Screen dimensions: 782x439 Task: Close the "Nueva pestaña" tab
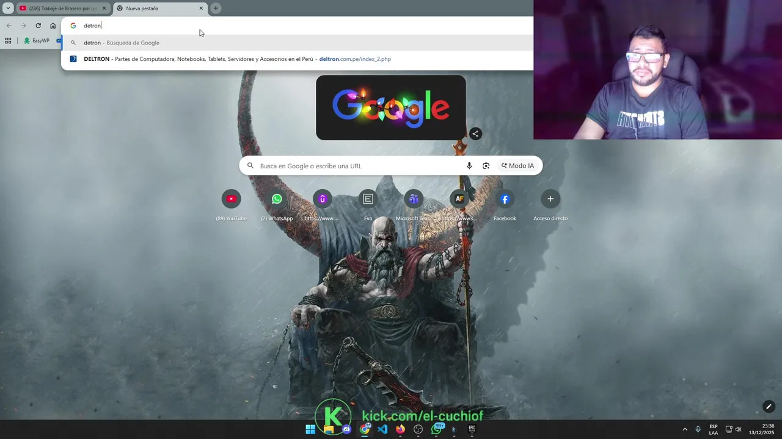point(201,9)
